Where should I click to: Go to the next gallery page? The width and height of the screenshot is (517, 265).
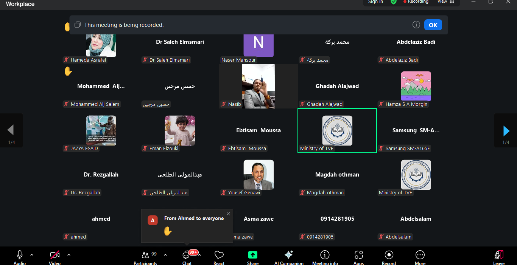point(506,130)
